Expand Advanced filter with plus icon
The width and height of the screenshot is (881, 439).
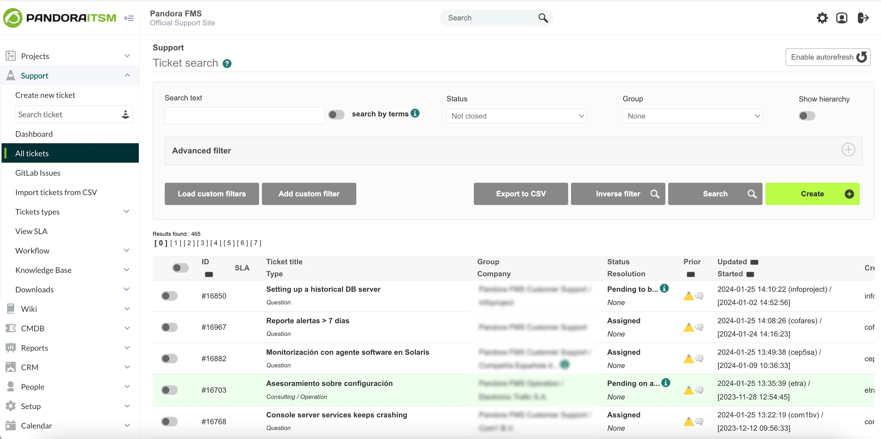tap(848, 149)
